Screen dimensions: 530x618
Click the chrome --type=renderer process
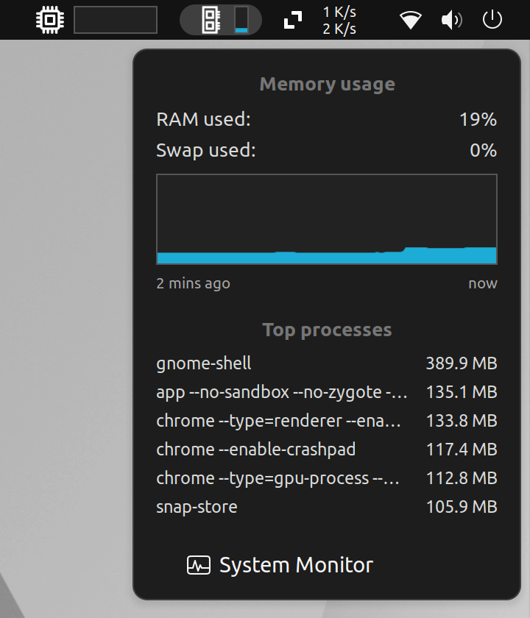327,421
